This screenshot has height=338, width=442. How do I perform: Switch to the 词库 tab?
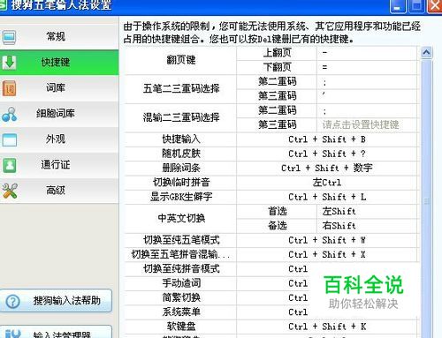tap(59, 87)
